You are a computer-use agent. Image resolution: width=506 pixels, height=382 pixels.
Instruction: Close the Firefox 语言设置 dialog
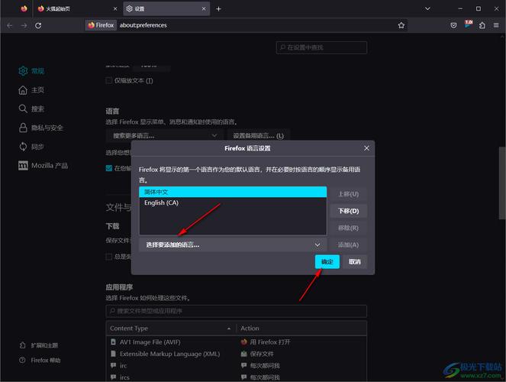coord(366,148)
